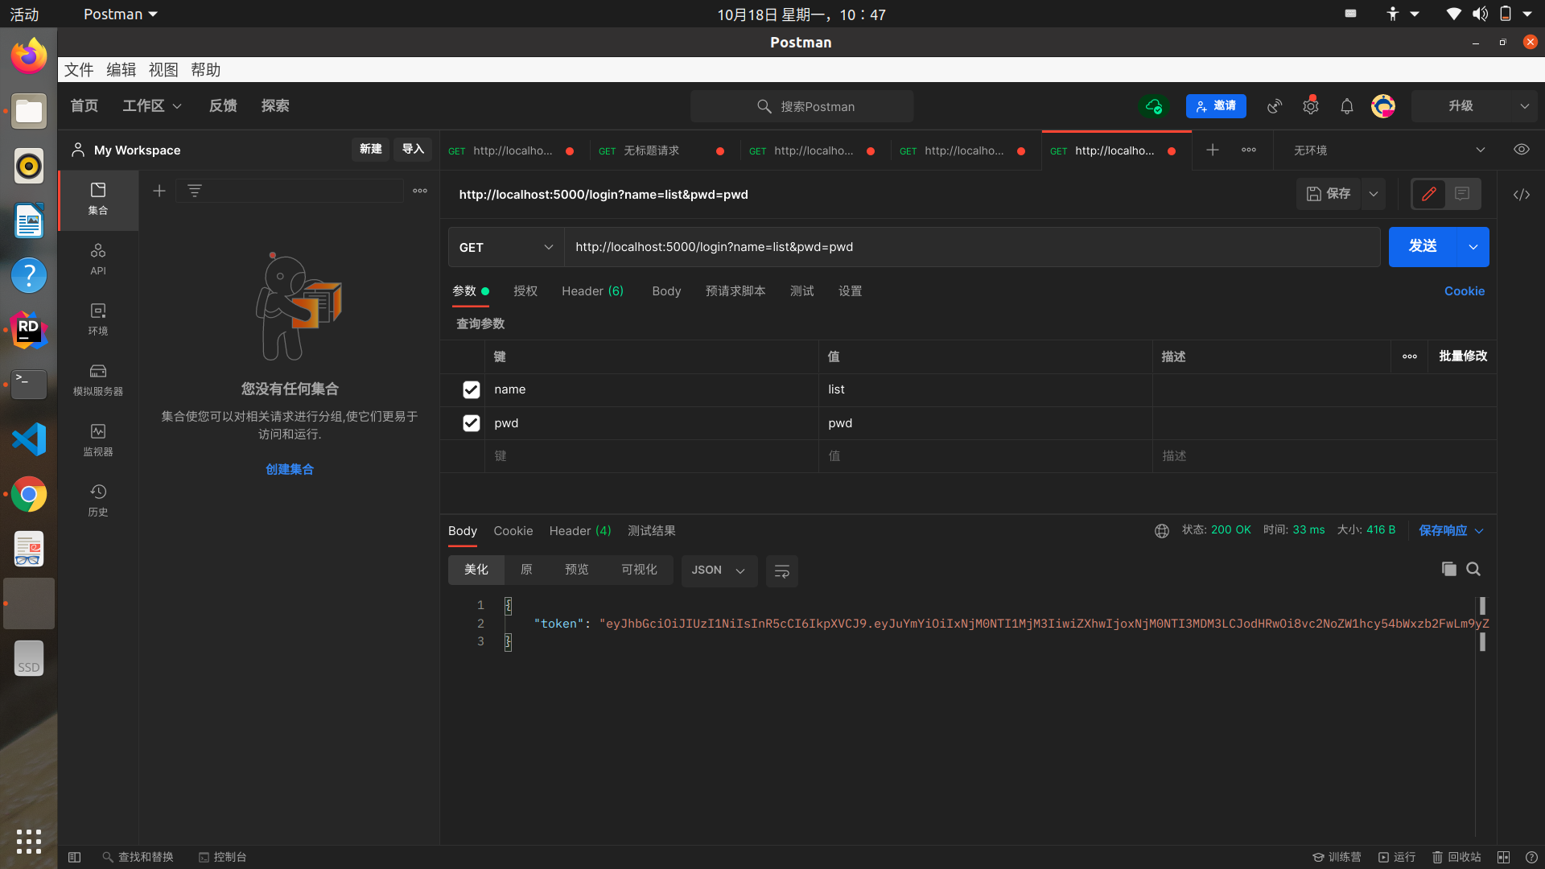
Task: Open the GET method dropdown
Action: 506,247
